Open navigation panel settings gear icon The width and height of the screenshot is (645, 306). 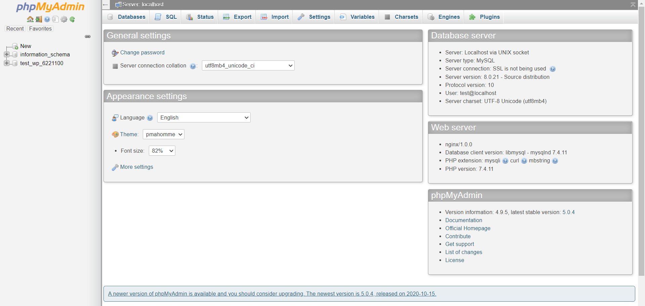(64, 19)
